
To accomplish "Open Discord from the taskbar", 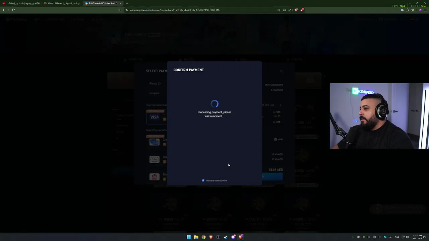I will [233, 237].
